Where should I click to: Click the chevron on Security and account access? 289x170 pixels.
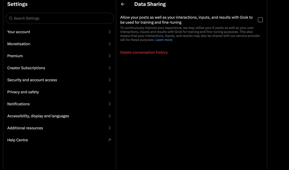click(110, 80)
